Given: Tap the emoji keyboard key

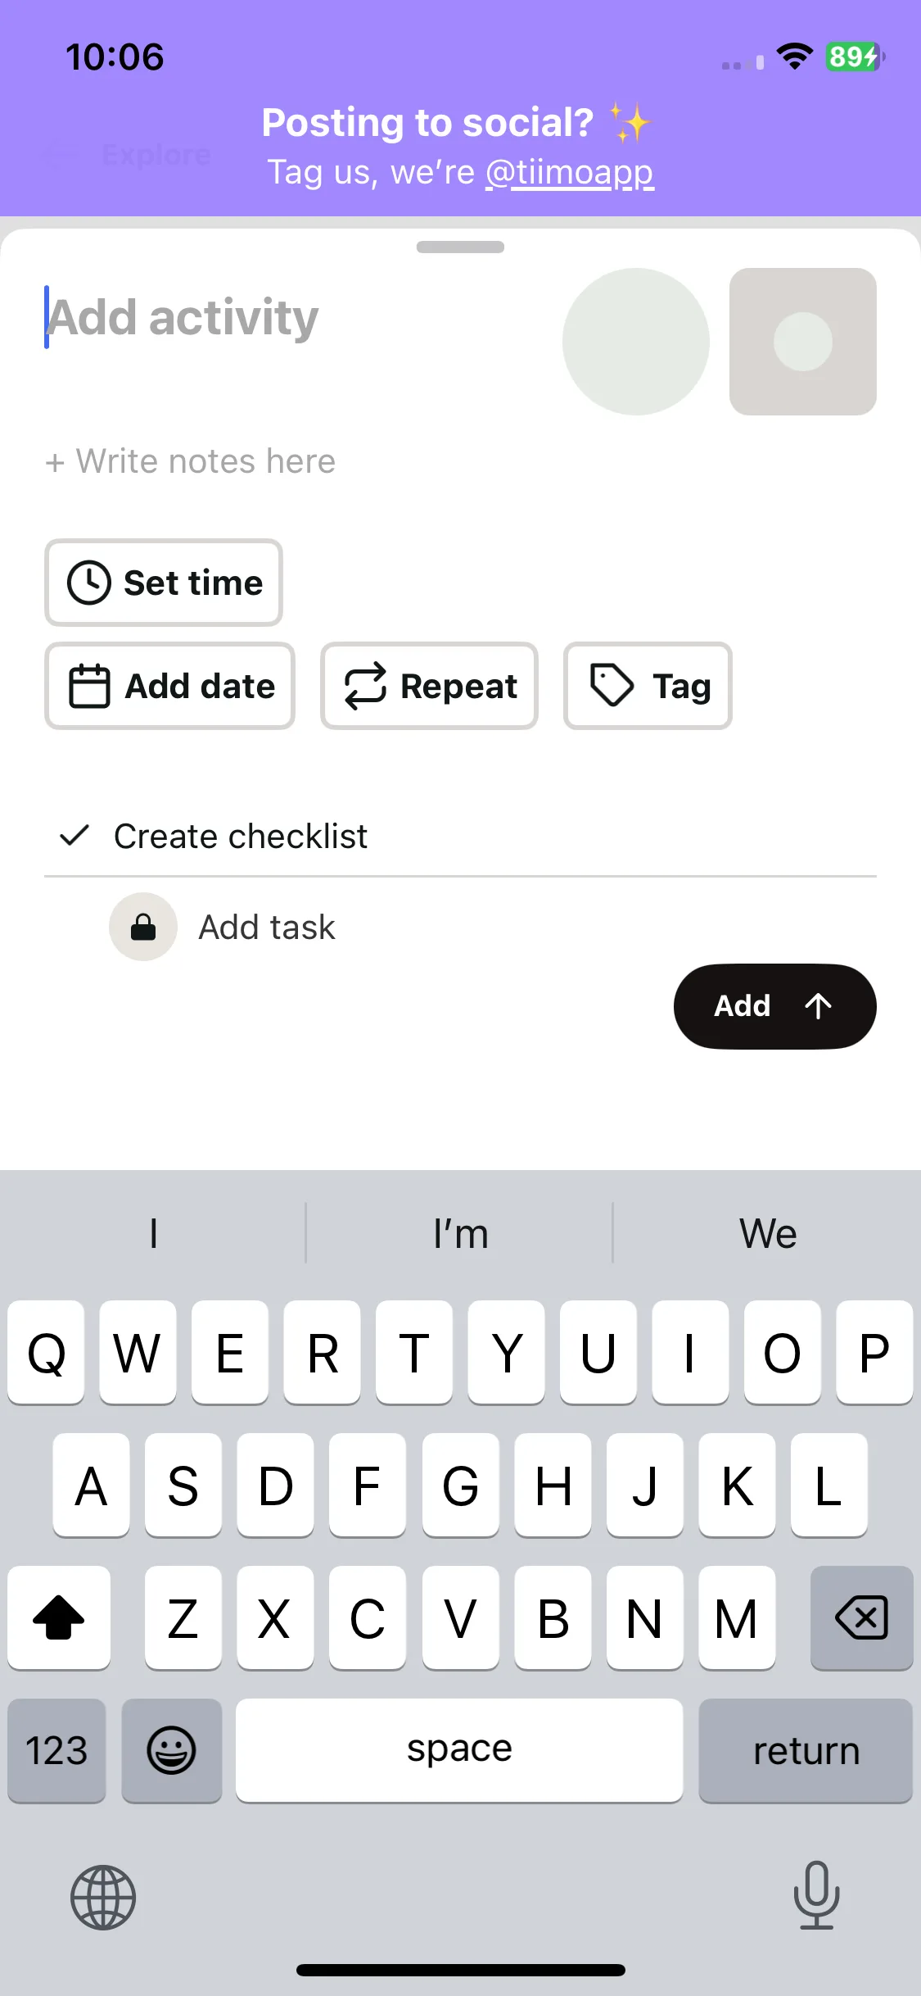Looking at the screenshot, I should [171, 1751].
